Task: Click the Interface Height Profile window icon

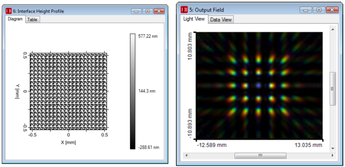Action: (9, 11)
